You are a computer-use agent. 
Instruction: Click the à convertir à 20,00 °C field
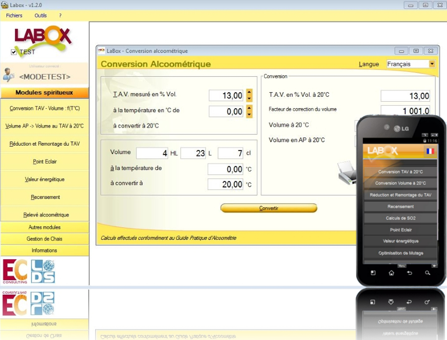226,184
